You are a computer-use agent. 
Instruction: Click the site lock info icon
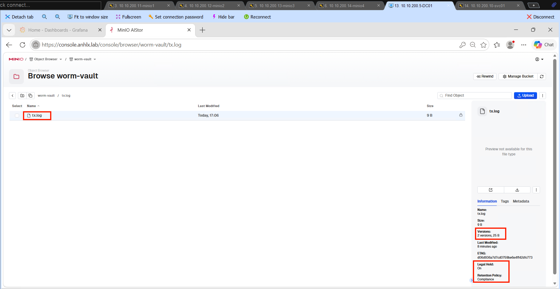tap(36, 45)
